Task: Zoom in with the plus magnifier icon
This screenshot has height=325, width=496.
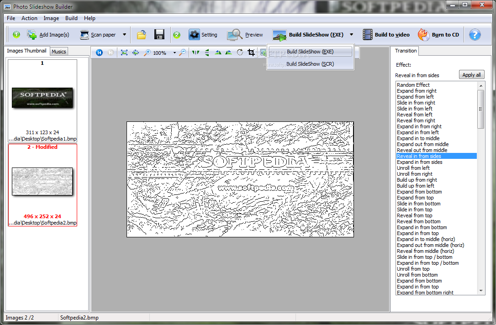Action: [147, 52]
